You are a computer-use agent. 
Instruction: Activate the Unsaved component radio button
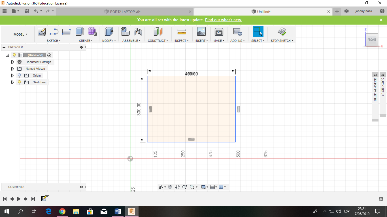49,55
